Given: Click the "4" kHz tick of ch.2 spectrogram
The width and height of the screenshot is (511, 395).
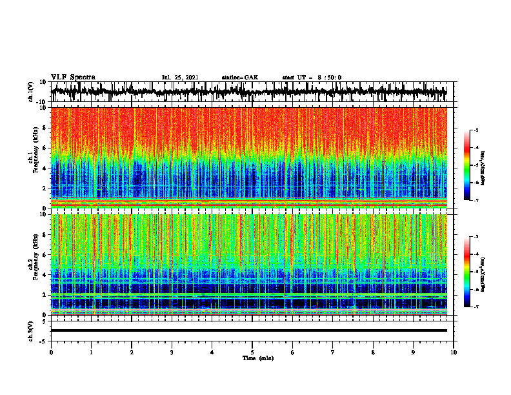Looking at the screenshot, I should [45, 275].
